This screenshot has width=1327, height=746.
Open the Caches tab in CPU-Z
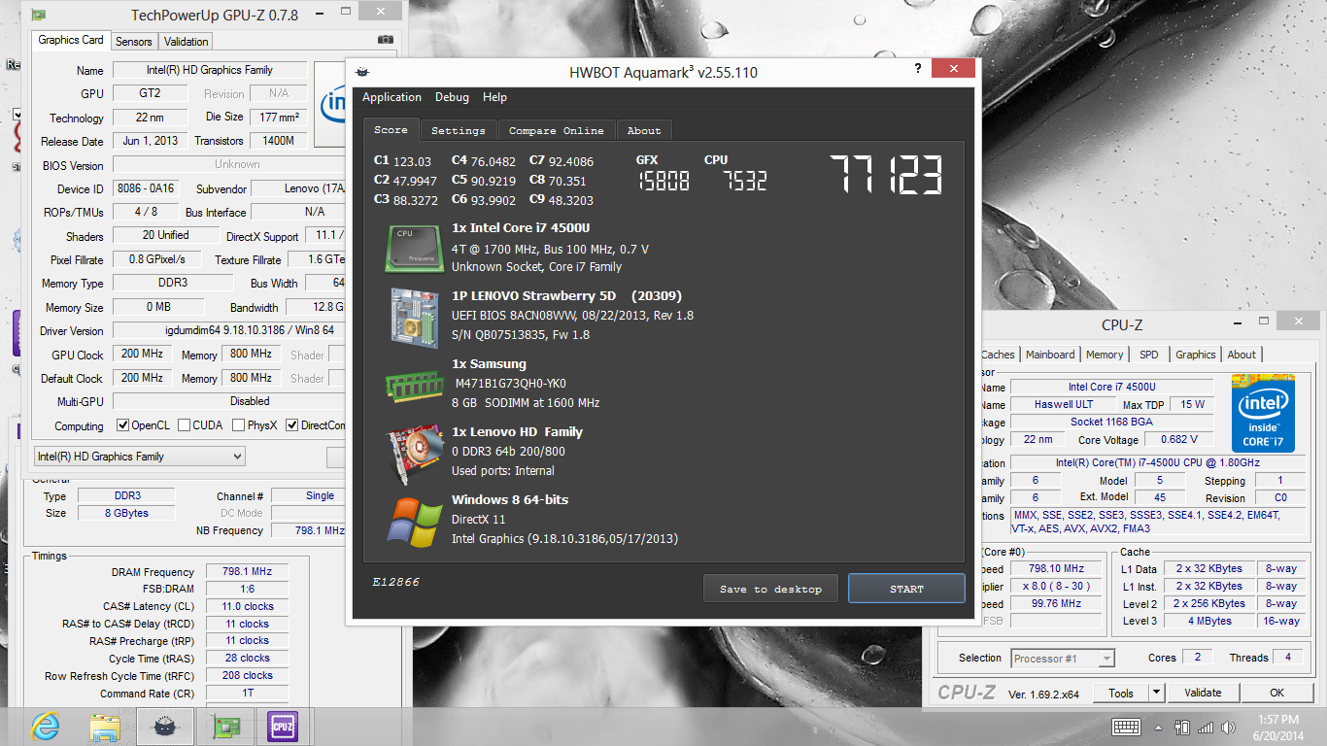(997, 355)
